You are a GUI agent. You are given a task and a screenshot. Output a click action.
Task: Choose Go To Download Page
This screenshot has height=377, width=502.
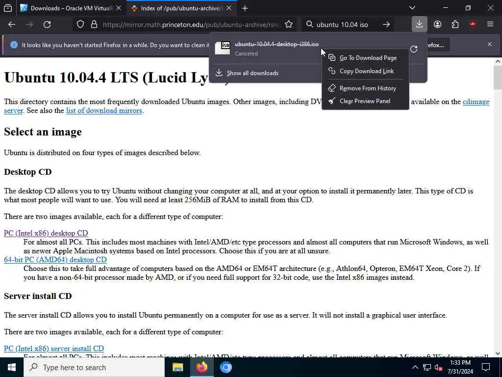365,58
